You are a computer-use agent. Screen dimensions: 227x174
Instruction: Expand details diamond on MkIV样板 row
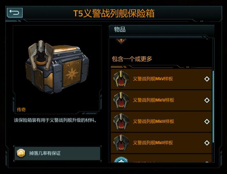(207, 100)
